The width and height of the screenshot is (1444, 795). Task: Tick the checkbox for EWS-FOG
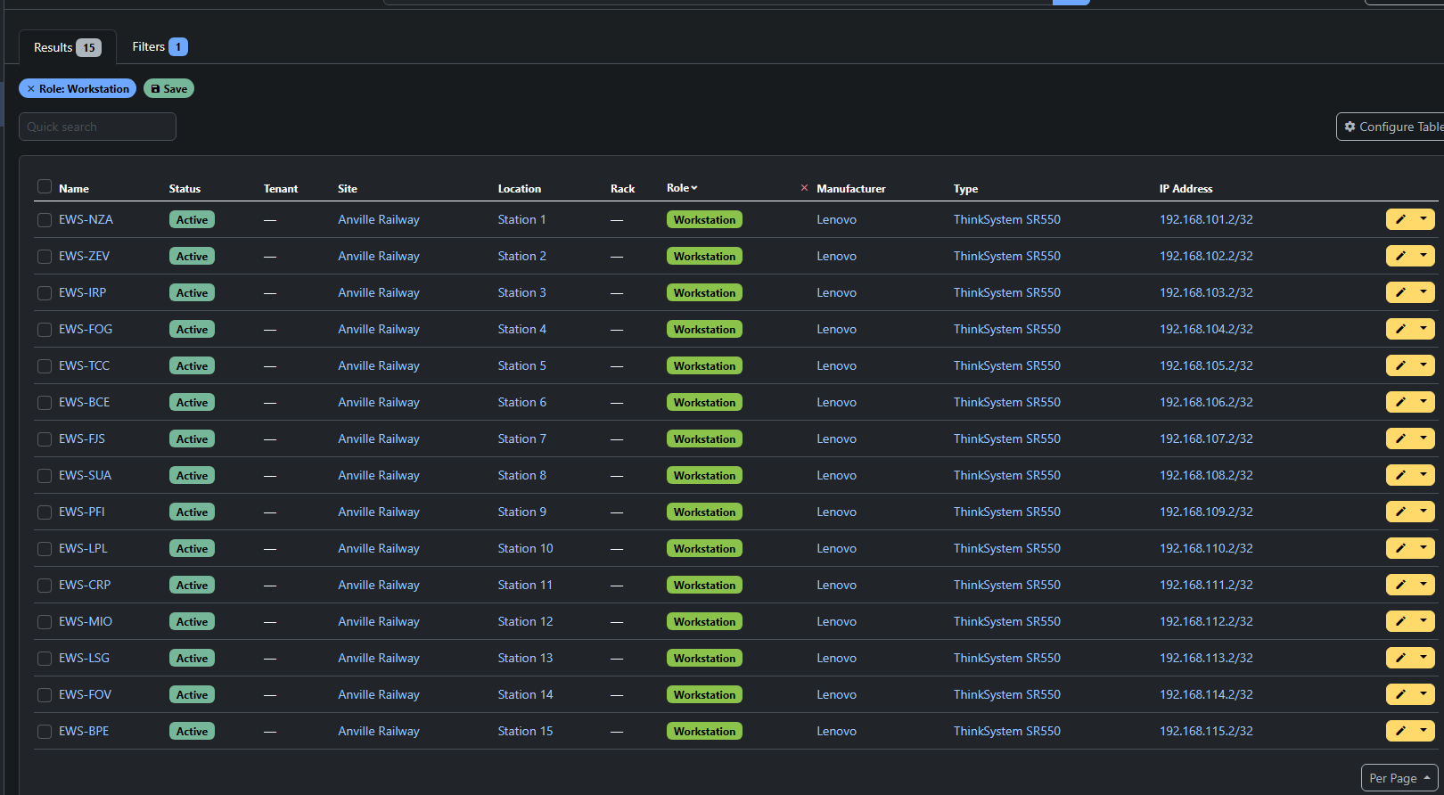(45, 330)
